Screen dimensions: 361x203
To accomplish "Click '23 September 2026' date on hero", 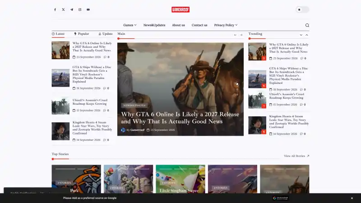I will point(162,130).
